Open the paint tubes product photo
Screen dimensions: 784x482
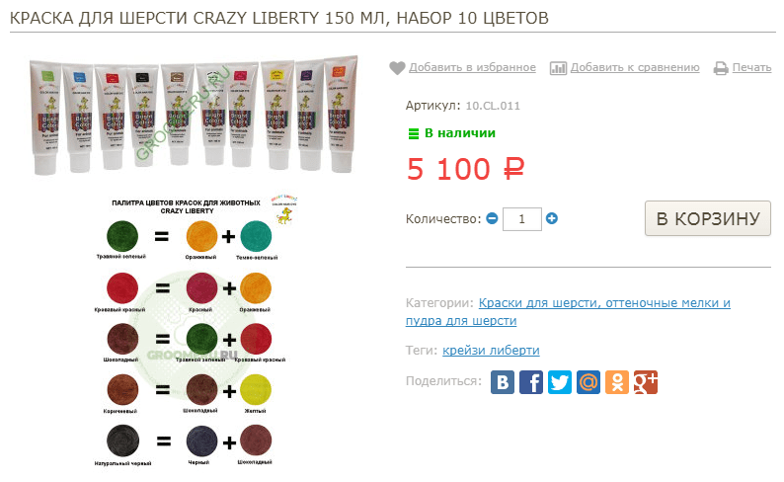click(194, 115)
